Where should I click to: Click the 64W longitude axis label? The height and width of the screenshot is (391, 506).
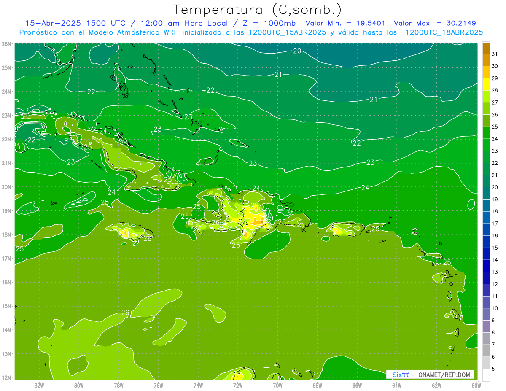pyautogui.click(x=397, y=385)
